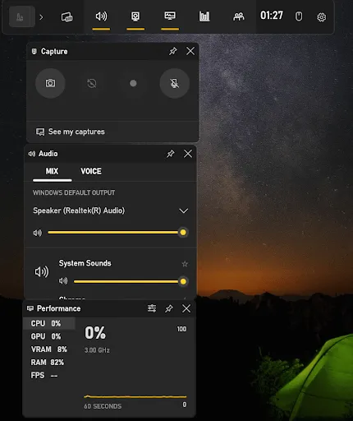Click the Performance usage graph
Image resolution: width=353 pixels, height=421 pixels.
pyautogui.click(x=135, y=396)
